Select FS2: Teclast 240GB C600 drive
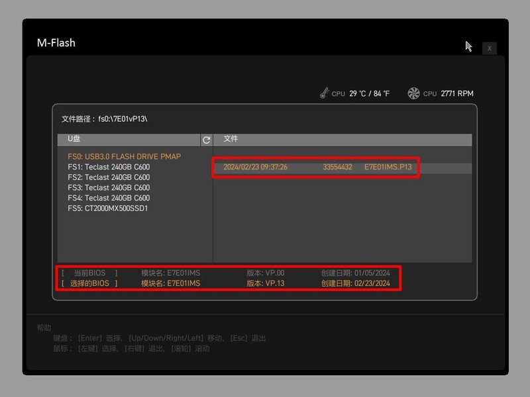Viewport: 530px width, 397px height. point(109,177)
